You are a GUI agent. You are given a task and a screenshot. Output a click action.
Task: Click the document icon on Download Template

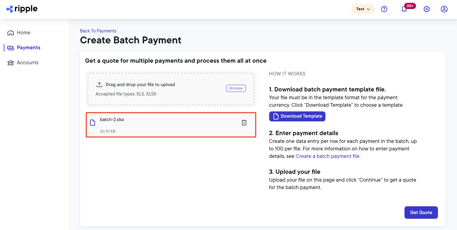click(x=275, y=116)
